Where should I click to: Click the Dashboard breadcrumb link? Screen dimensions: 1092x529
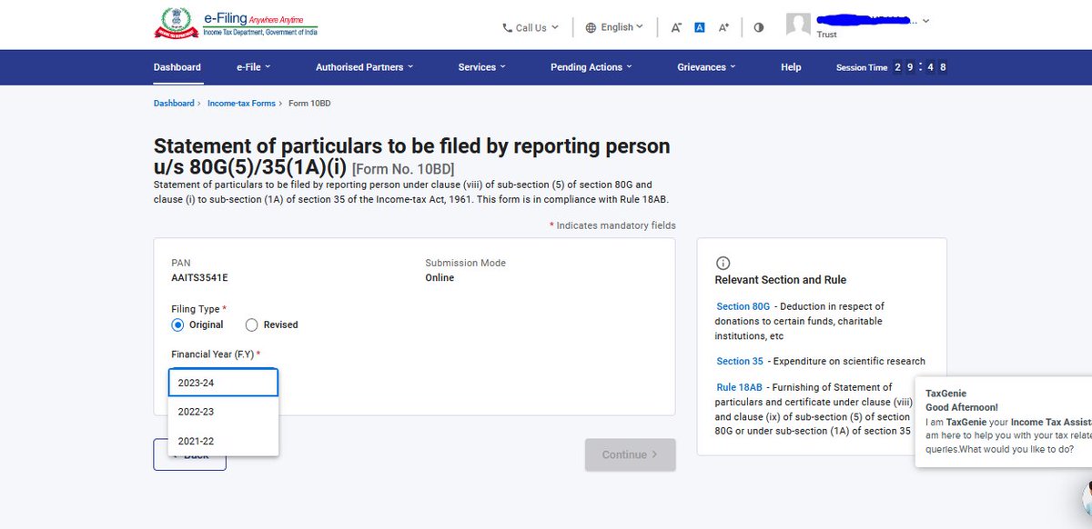[174, 104]
